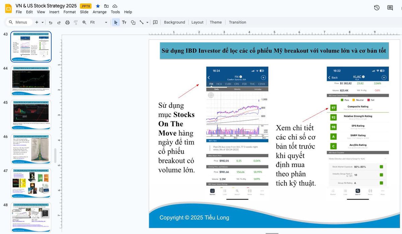This screenshot has width=402, height=234.
Task: Print the presentation
Action: point(67,22)
